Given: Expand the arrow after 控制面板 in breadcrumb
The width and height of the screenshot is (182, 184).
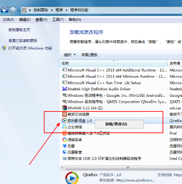Looking at the screenshot, I should tap(52, 10).
